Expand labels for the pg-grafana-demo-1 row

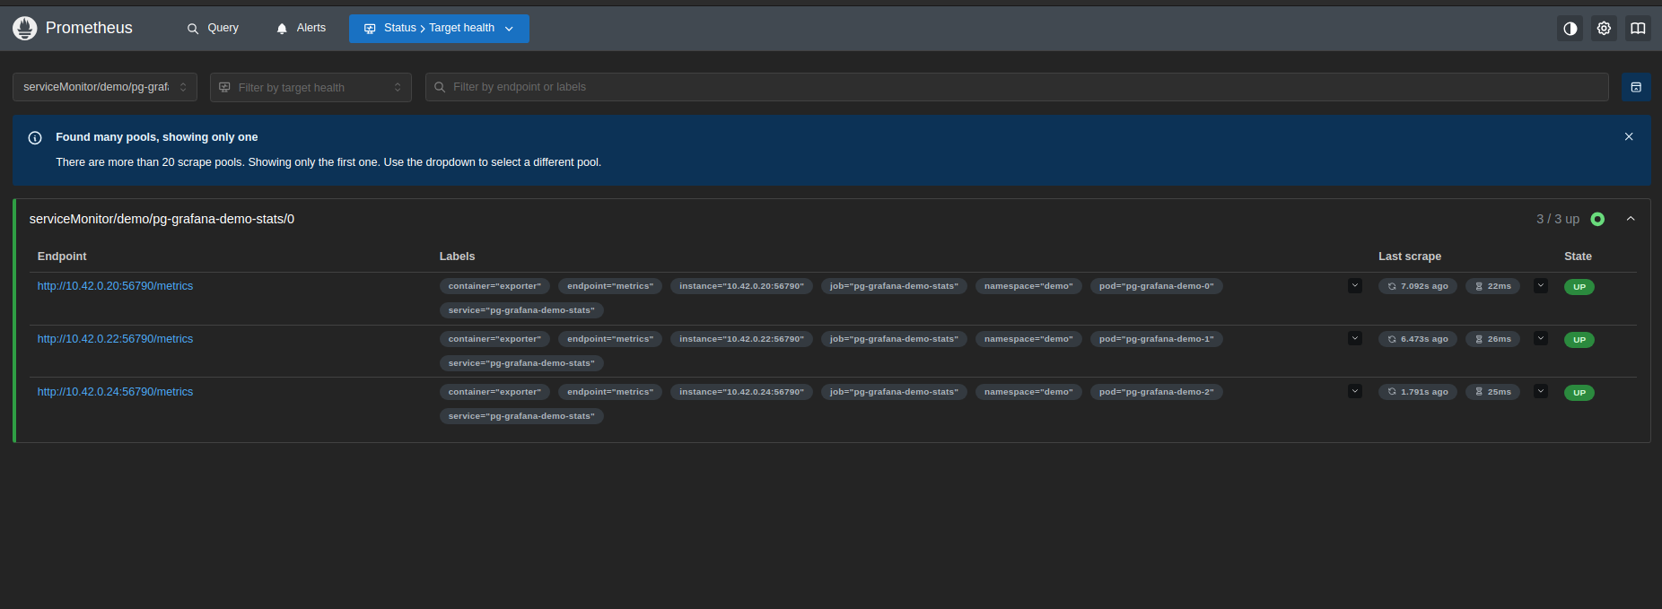pyautogui.click(x=1355, y=339)
